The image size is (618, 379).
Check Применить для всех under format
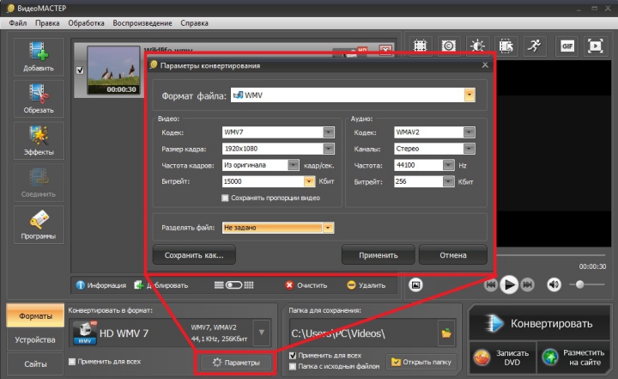coord(72,361)
